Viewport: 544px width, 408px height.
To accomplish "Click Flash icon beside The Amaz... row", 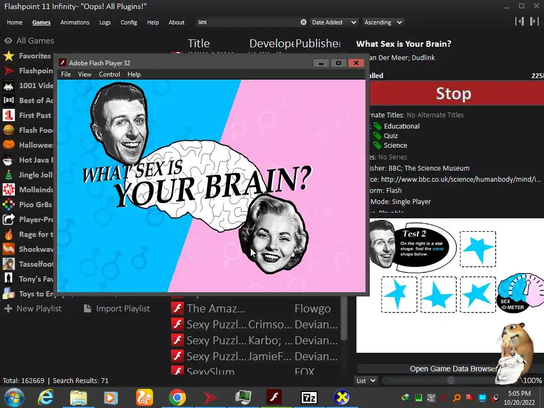I will [x=177, y=308].
